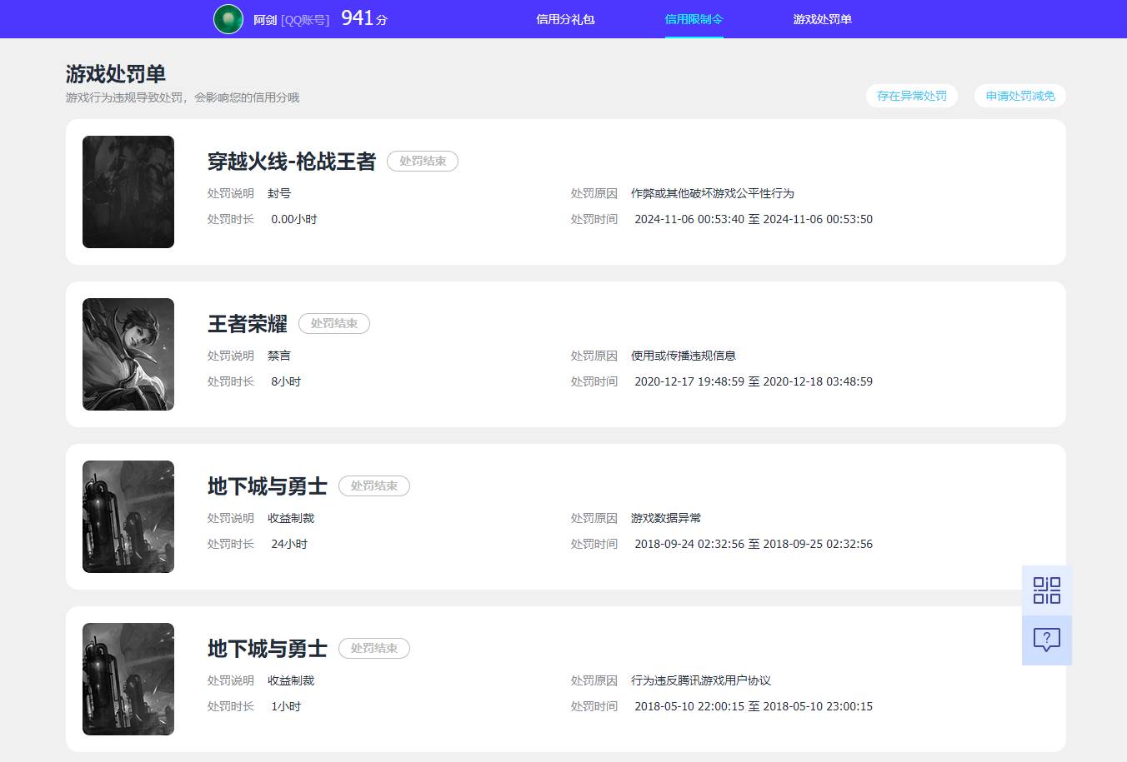Select the 信用限制令 navigation tab
This screenshot has height=762, width=1127.
point(694,18)
